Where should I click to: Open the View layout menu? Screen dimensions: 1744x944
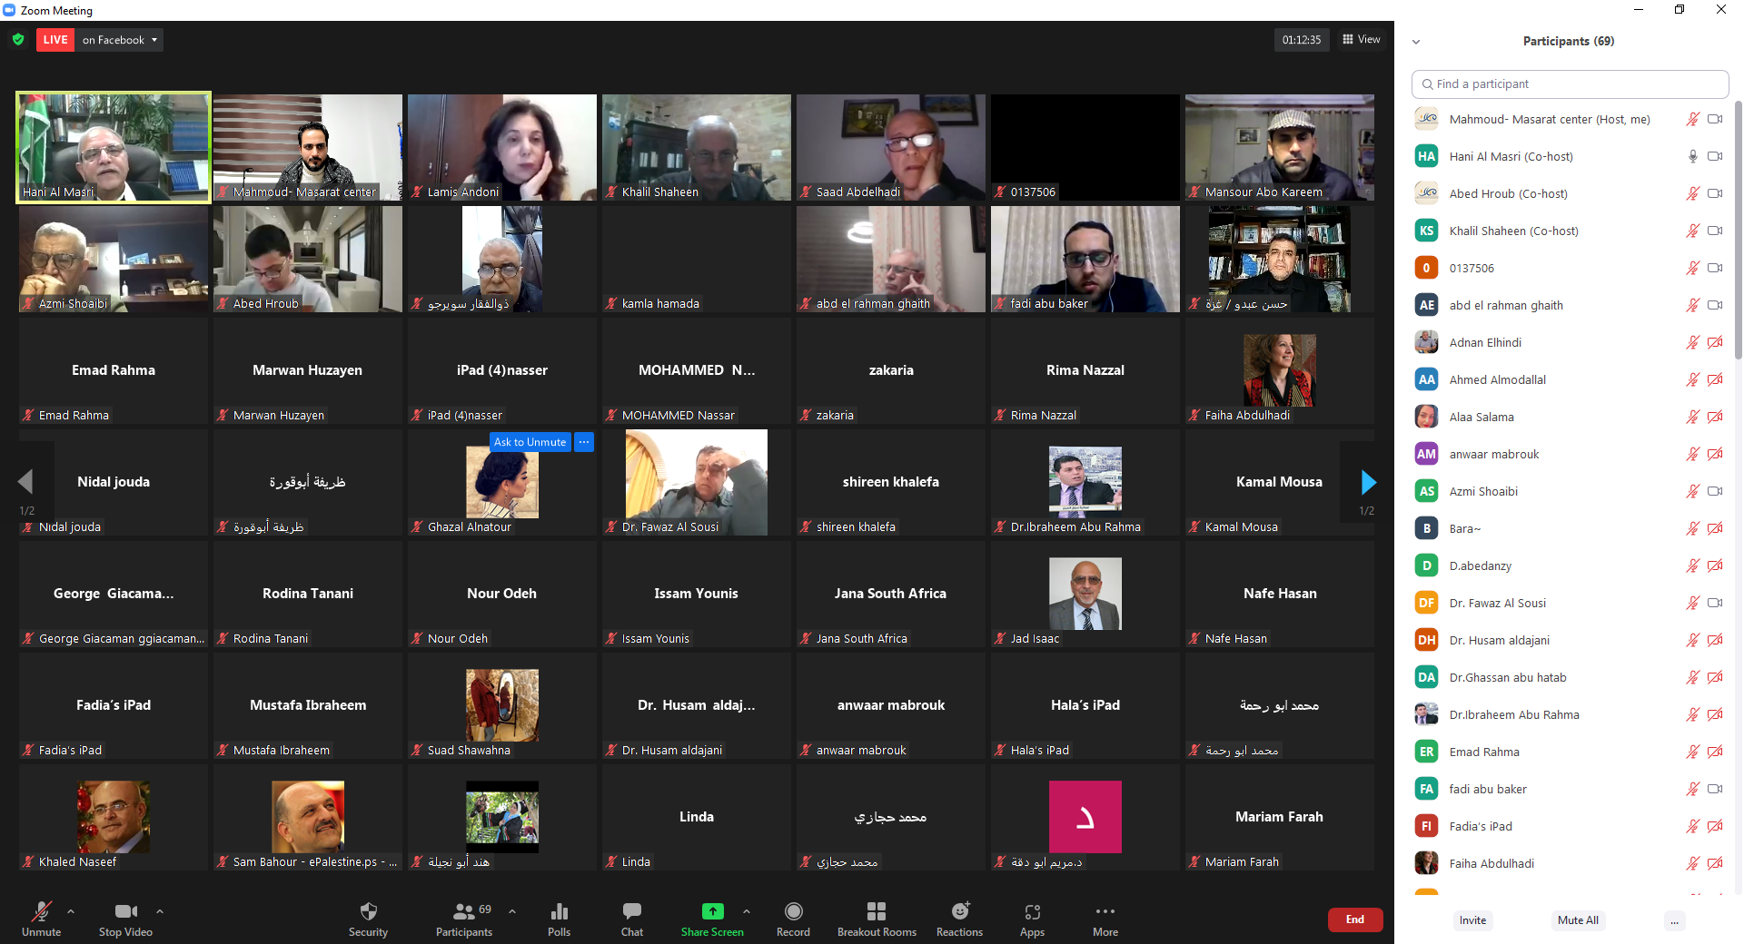1362,40
